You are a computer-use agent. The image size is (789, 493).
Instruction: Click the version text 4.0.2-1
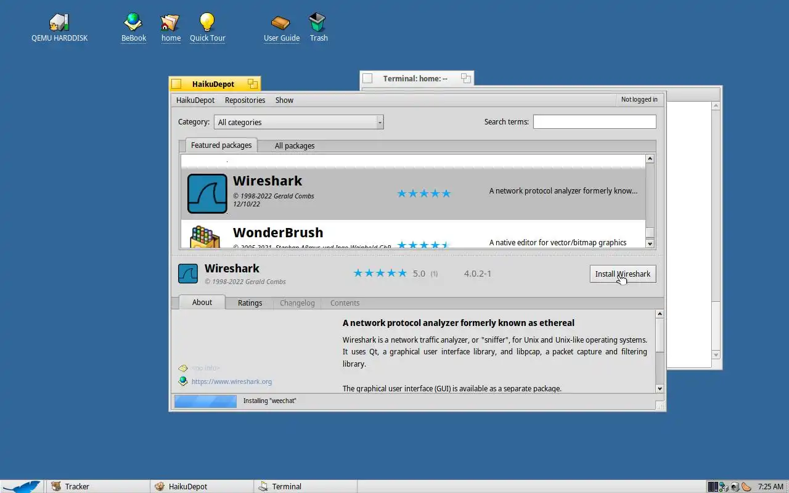pyautogui.click(x=478, y=274)
